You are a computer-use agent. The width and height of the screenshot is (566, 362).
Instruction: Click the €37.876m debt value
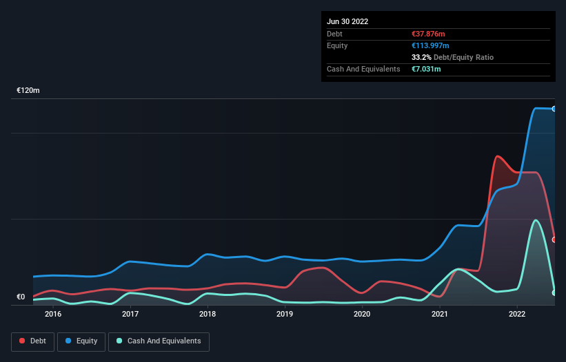tap(428, 34)
